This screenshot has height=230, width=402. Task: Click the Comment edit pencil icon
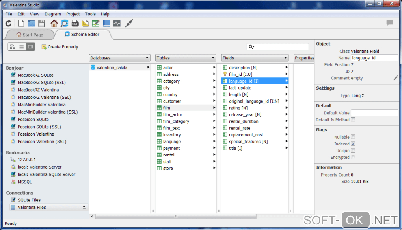(396, 78)
